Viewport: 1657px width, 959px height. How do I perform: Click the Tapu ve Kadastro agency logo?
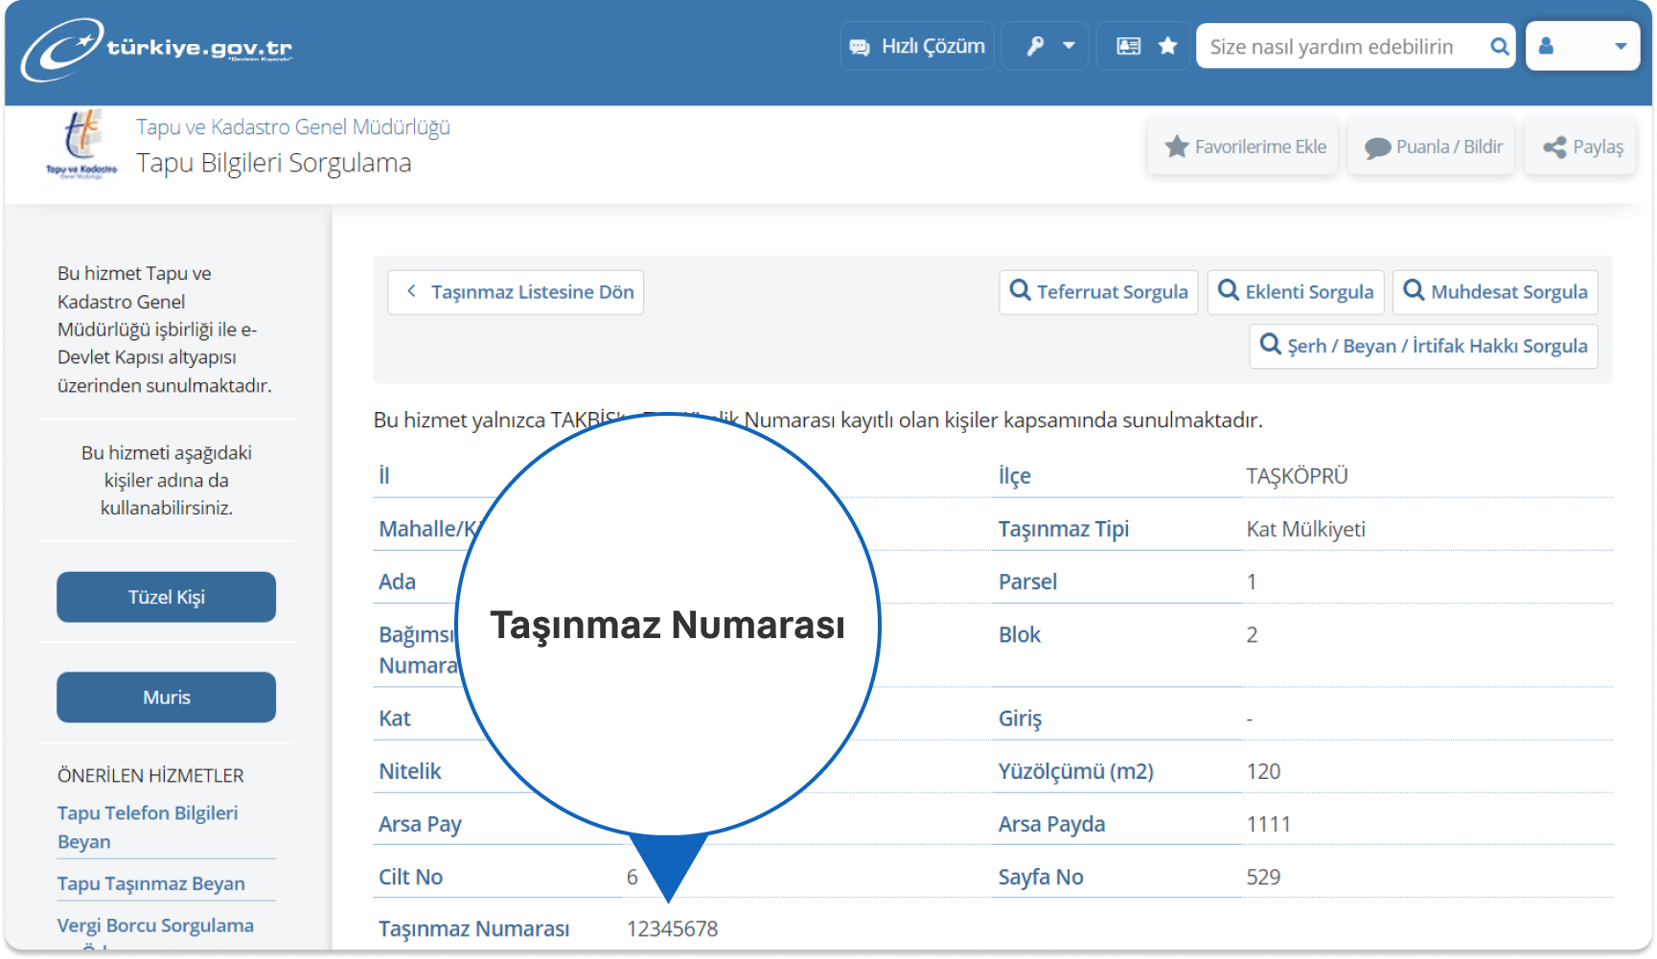[81, 146]
